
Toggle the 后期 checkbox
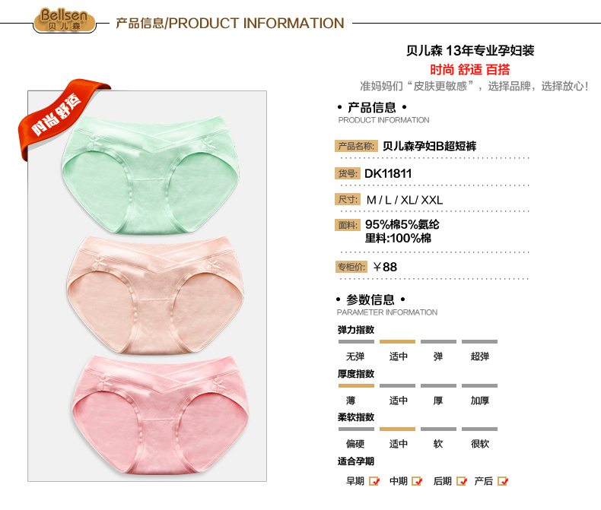tap(462, 481)
